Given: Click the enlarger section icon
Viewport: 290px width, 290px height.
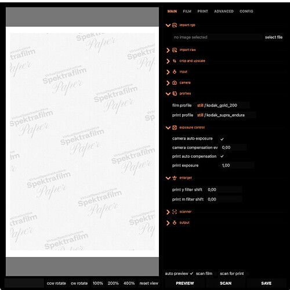Looking at the screenshot, I should click(175, 178).
